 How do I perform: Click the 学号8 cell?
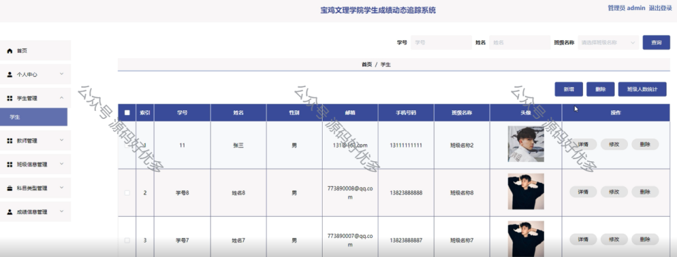click(x=182, y=193)
